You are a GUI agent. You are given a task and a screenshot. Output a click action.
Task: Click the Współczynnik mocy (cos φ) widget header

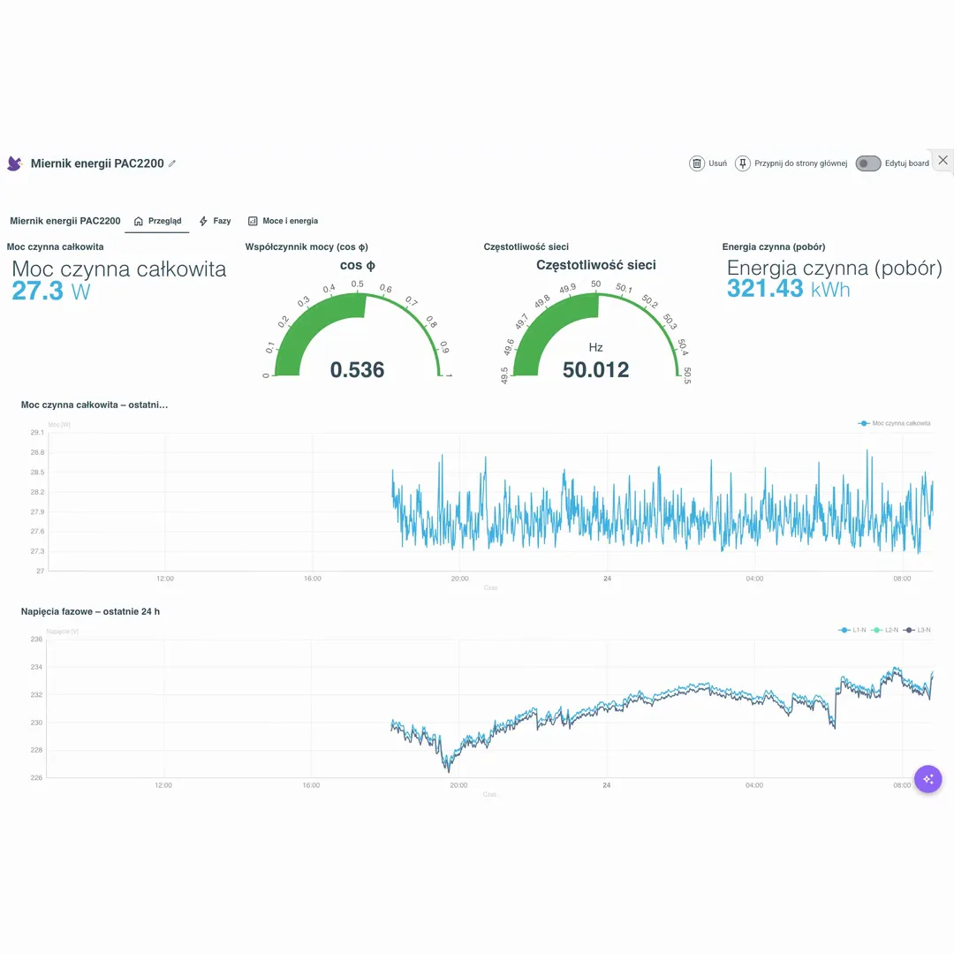click(x=307, y=246)
